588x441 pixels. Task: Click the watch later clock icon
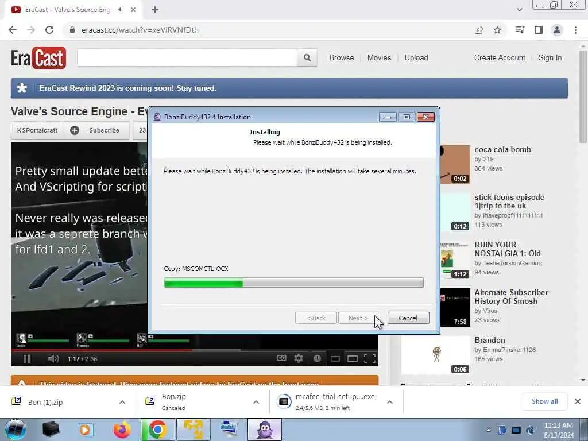[317, 358]
